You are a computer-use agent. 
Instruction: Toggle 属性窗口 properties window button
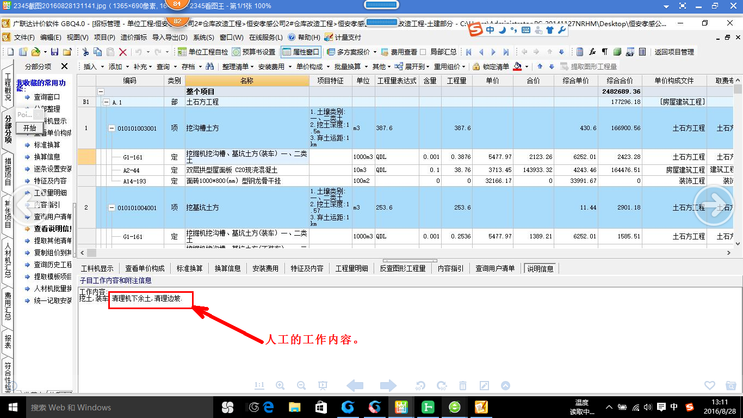tap(300, 52)
